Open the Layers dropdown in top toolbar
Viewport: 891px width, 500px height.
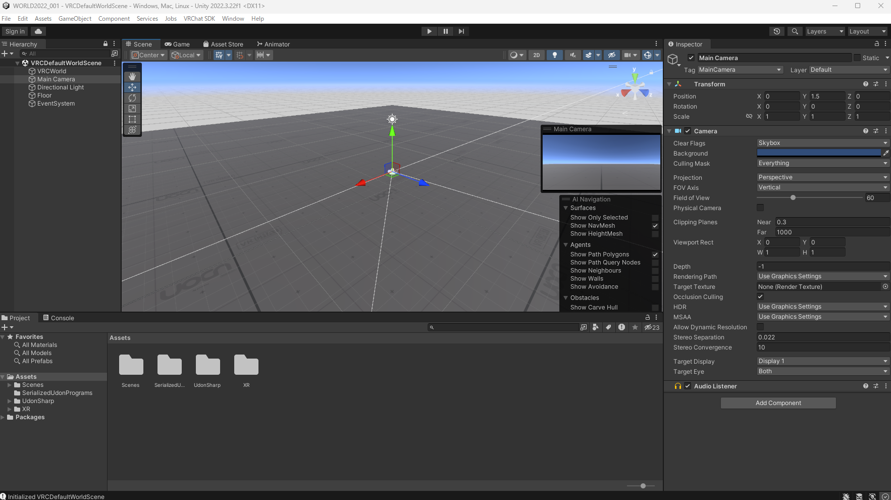tap(825, 31)
